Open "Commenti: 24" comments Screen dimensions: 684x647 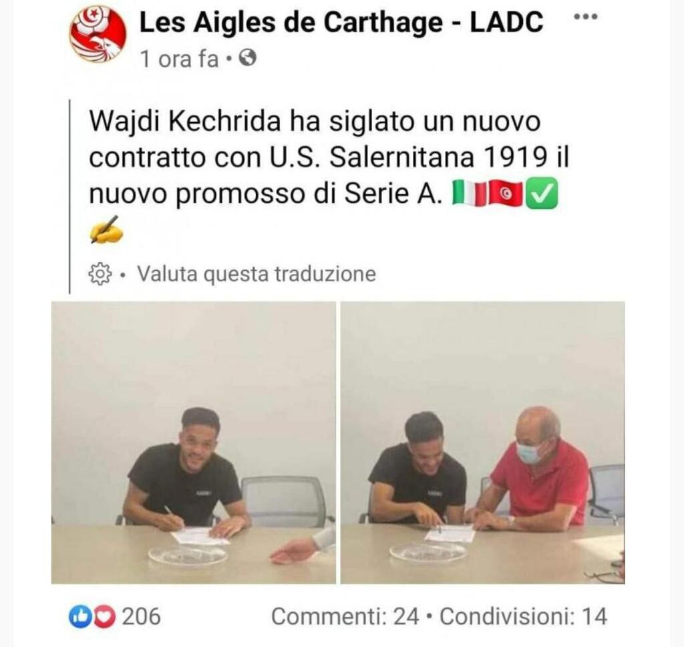[x=345, y=617]
